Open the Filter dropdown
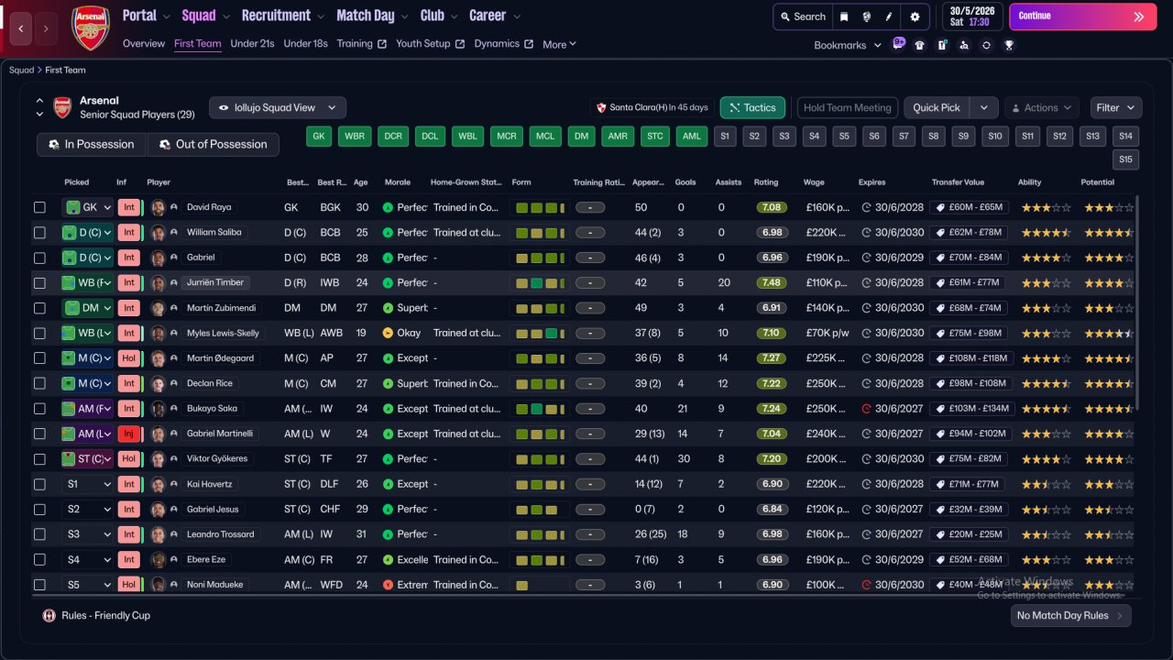This screenshot has width=1173, height=660. tap(1116, 107)
